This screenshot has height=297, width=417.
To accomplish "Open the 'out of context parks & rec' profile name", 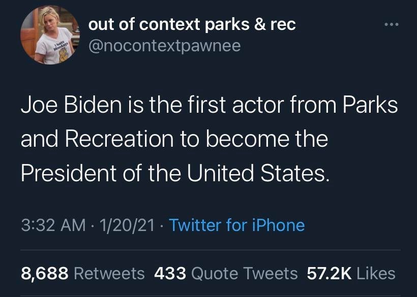I will pos(192,24).
